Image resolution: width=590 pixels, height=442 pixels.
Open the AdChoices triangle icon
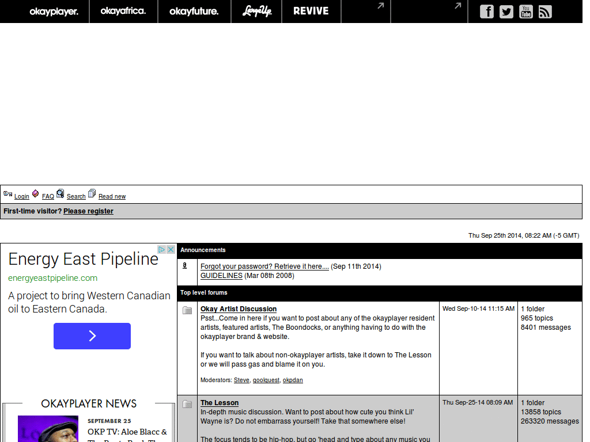click(x=162, y=250)
